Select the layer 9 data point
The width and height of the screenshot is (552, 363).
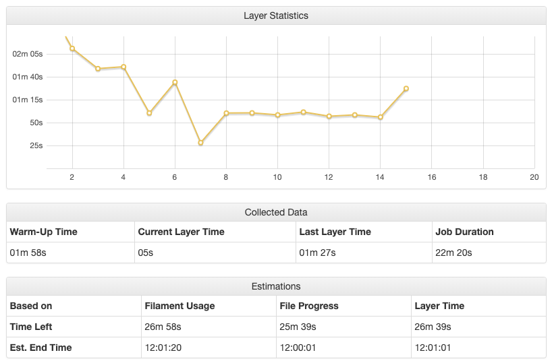(x=252, y=113)
